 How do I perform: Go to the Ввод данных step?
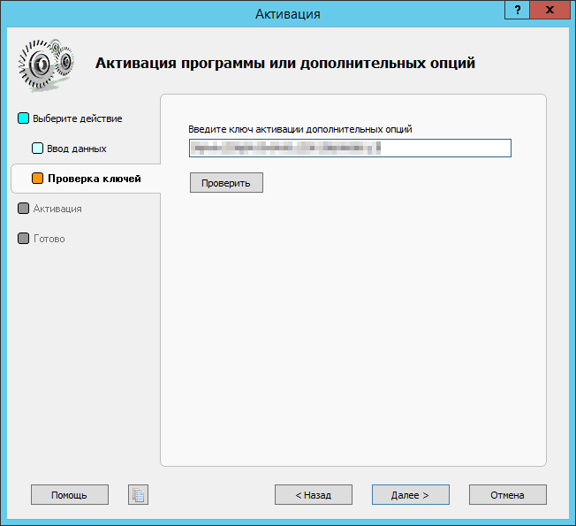77,149
